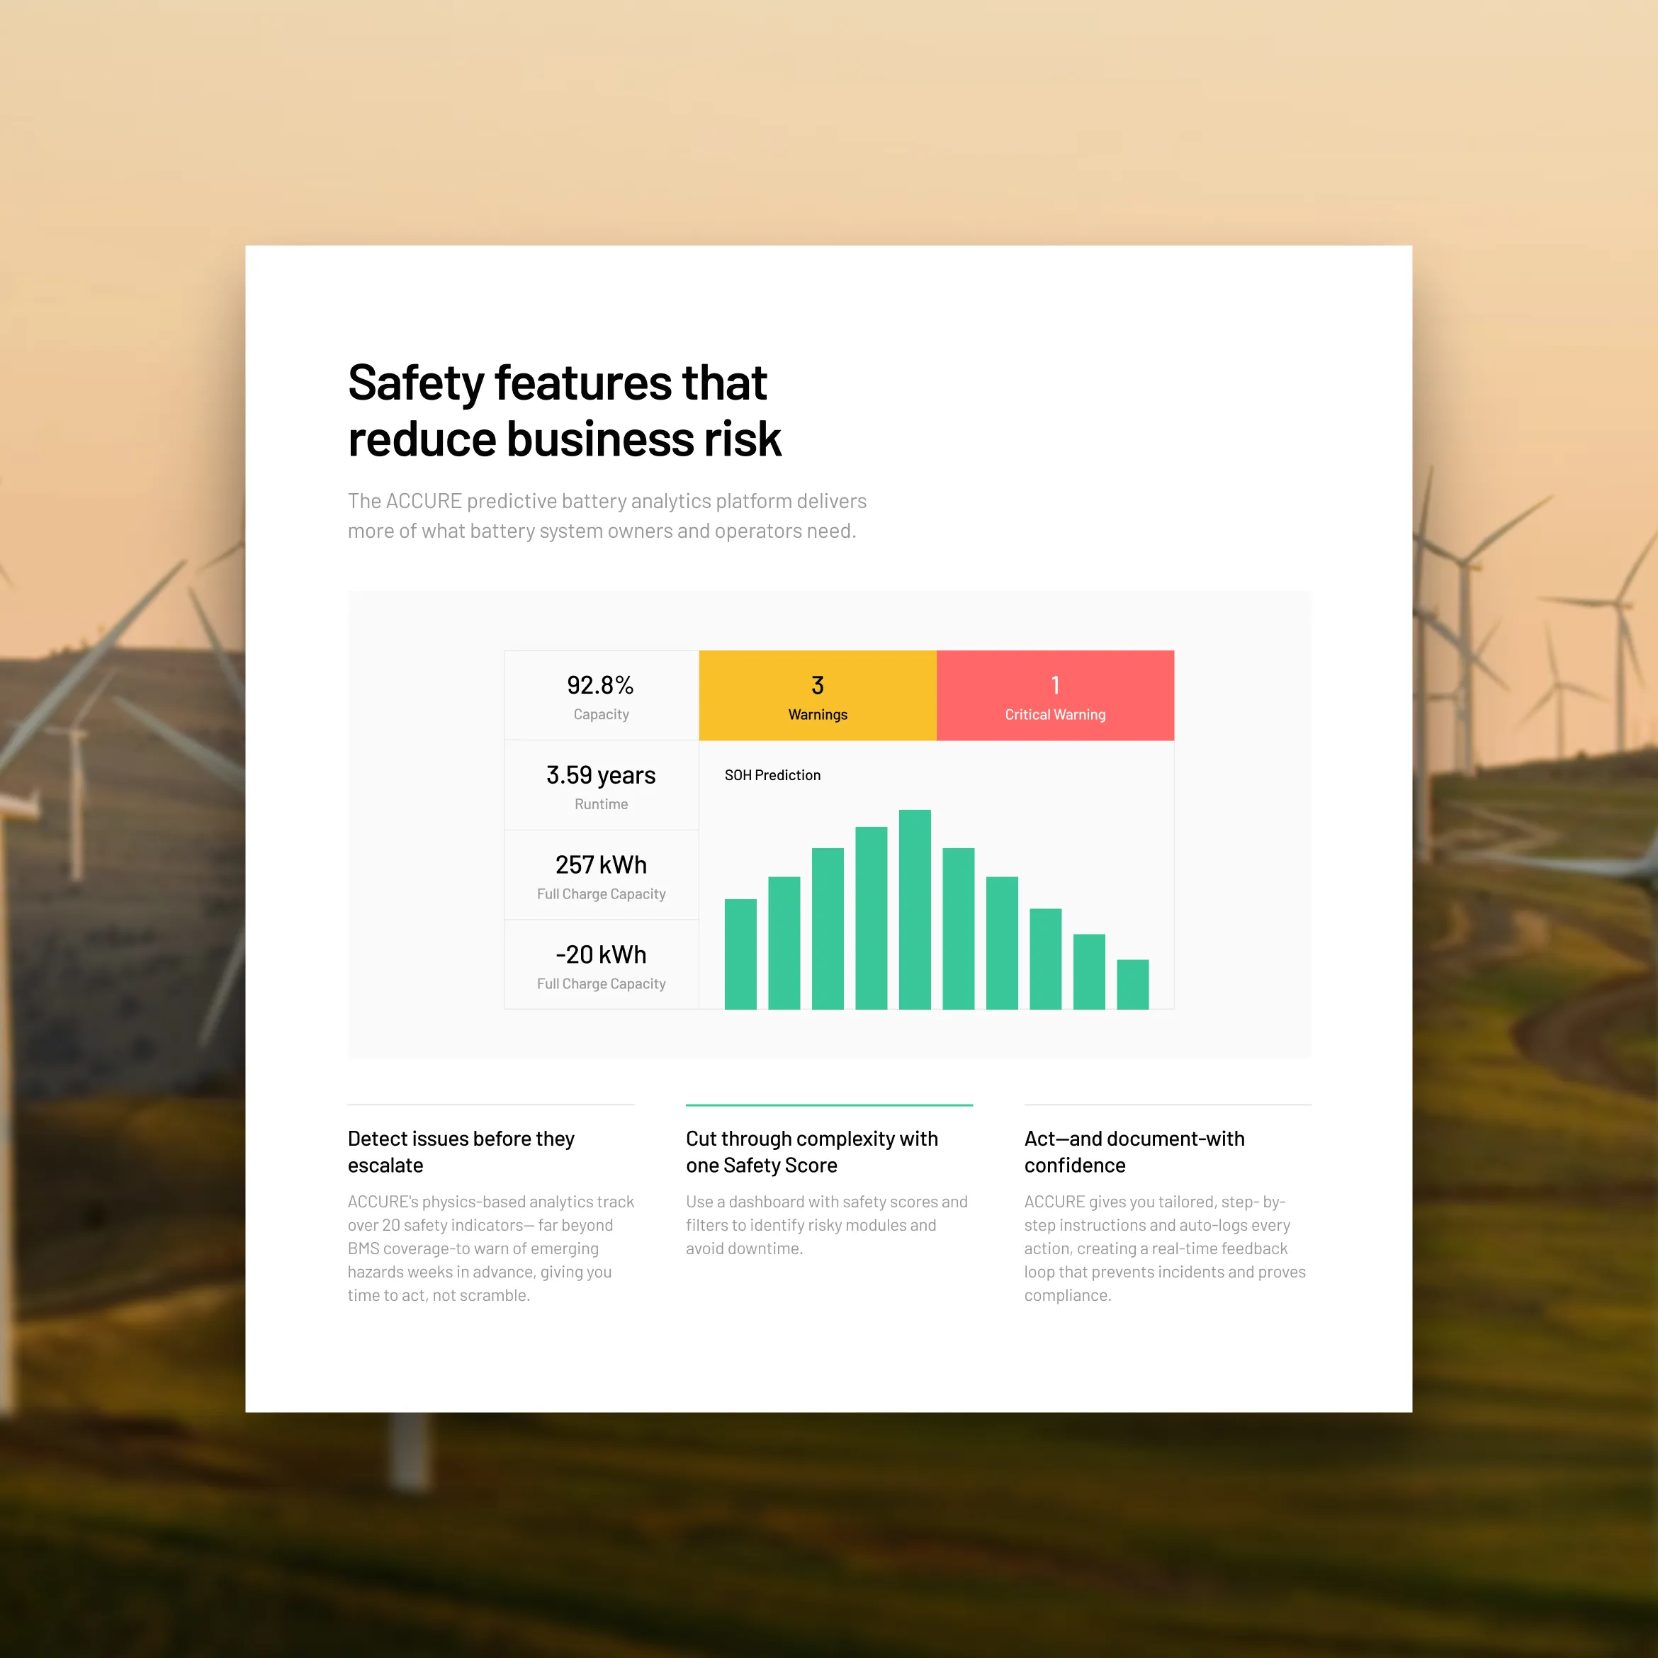Click the 'Safety features that reduce business risk' heading
The image size is (1658, 1658).
click(x=565, y=410)
